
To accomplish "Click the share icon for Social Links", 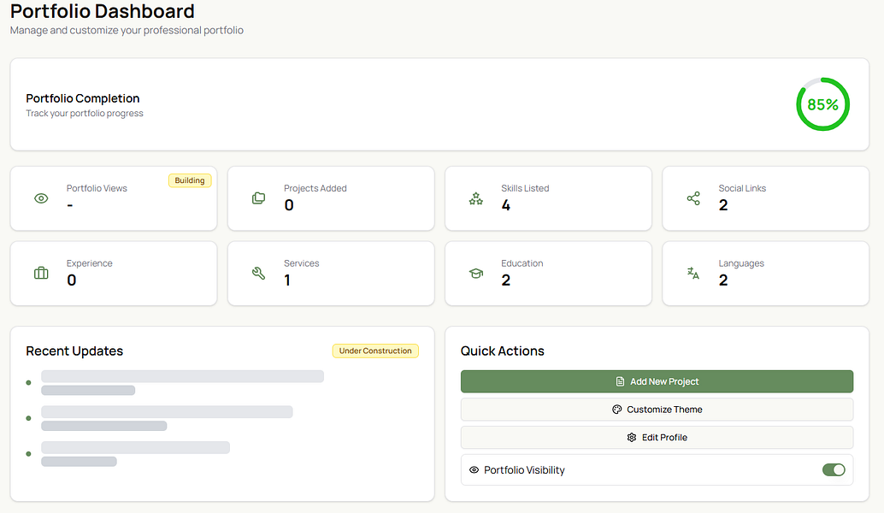I will click(x=693, y=198).
